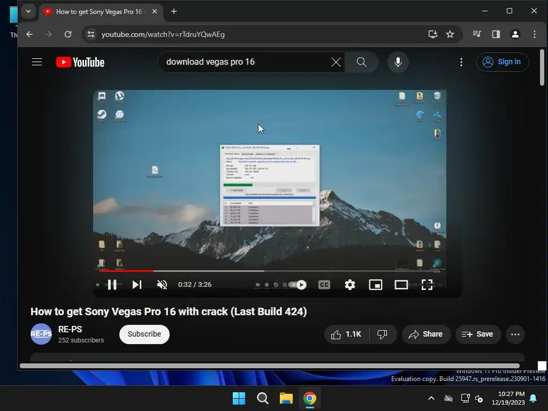Open the YouTube guide hamburger menu
The height and width of the screenshot is (411, 548).
[x=37, y=62]
